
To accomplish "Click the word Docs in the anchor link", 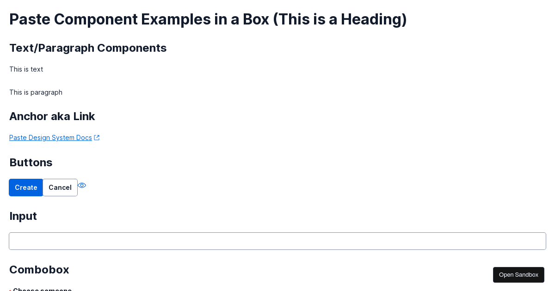I will 84,138.
